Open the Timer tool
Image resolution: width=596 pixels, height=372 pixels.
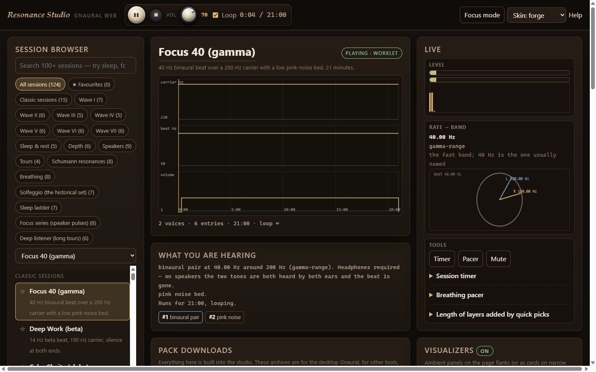tap(442, 259)
